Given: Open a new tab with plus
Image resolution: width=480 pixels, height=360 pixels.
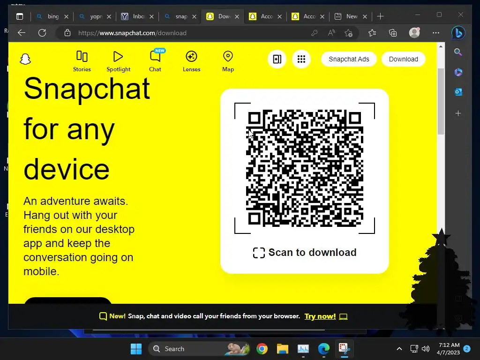Looking at the screenshot, I should click(380, 16).
